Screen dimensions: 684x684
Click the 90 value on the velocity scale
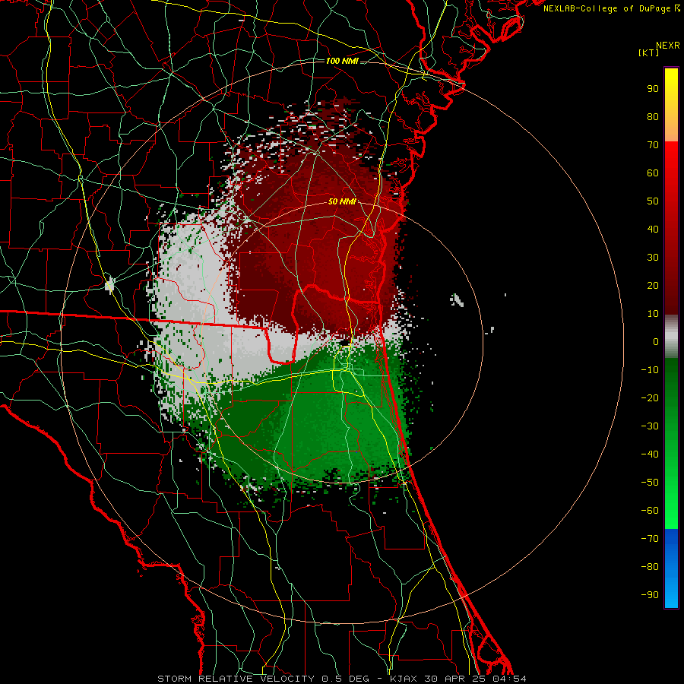pos(653,89)
